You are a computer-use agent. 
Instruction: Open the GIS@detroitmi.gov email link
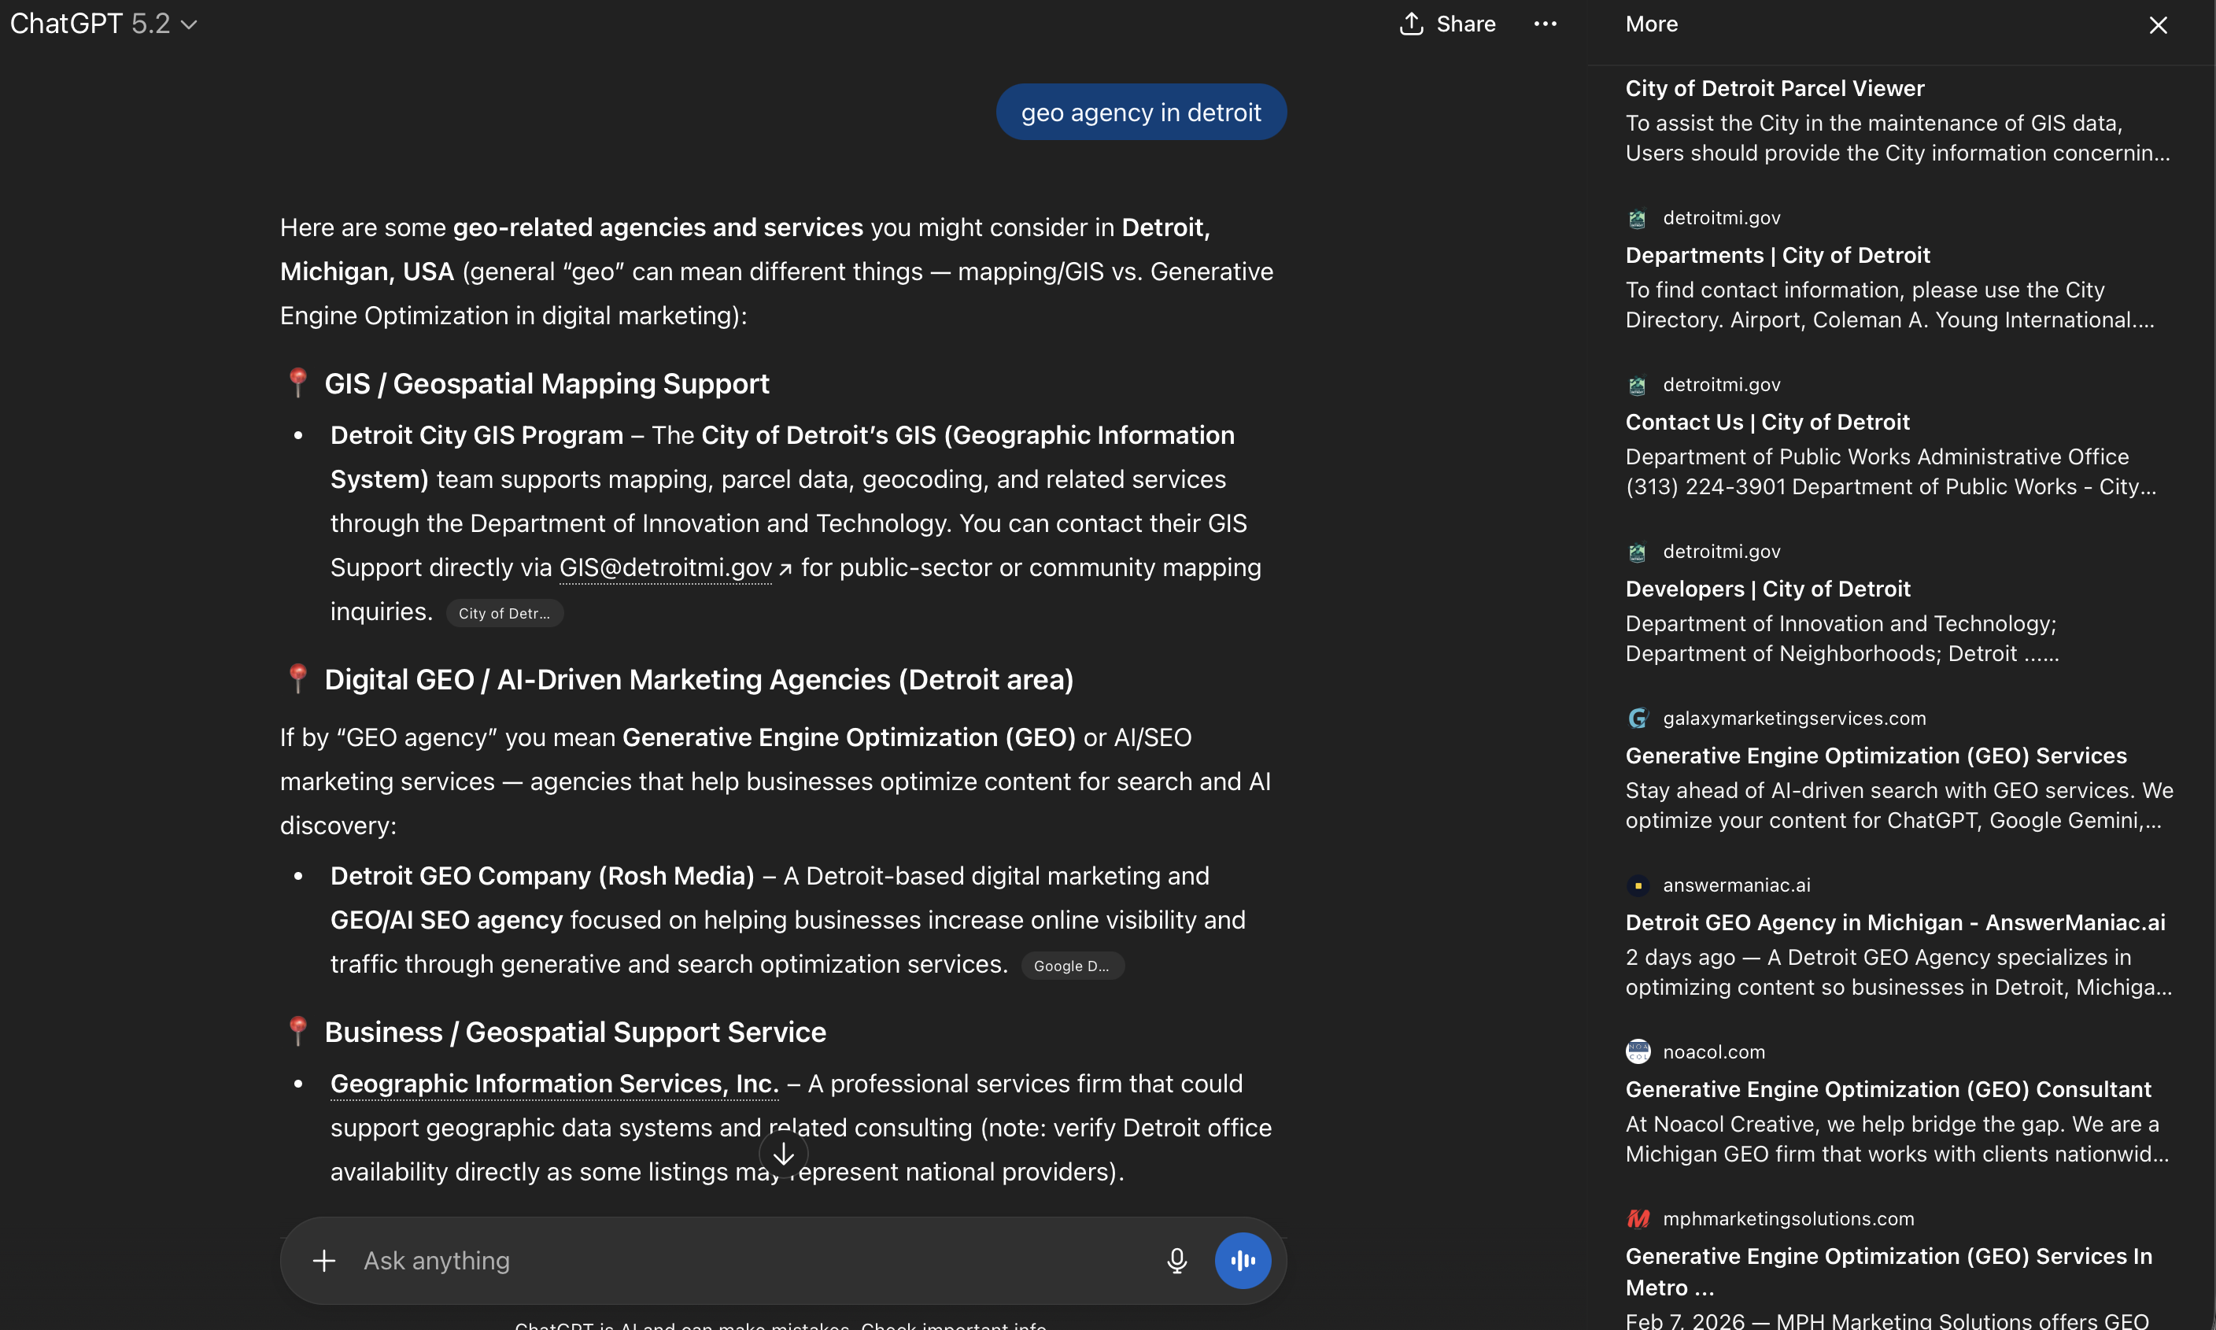pos(665,567)
